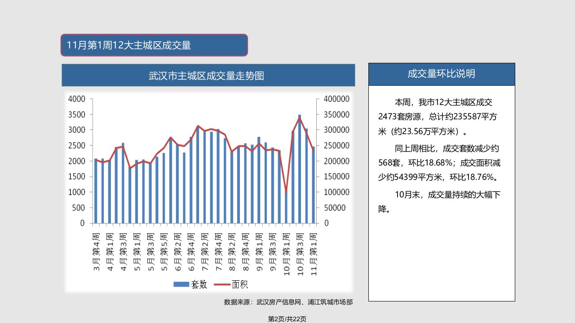575x323 pixels.
Task: Click the line '568套，环比18.68%；成交面积减'
Action: [438, 162]
